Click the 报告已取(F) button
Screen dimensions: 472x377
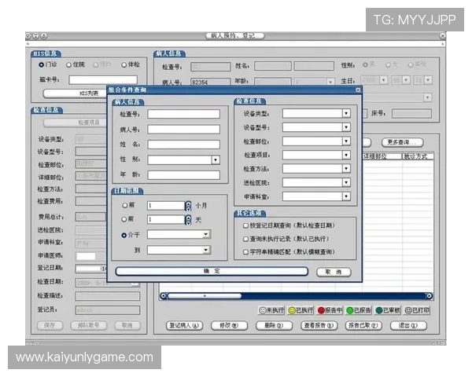pos(363,325)
